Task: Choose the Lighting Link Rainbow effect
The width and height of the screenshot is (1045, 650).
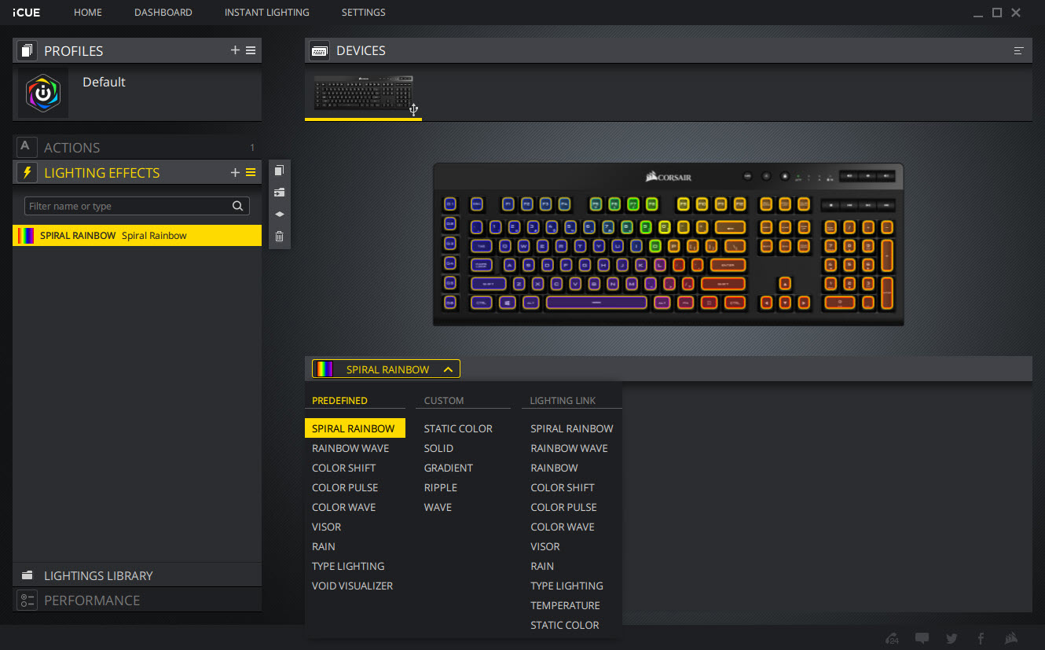Action: point(554,468)
